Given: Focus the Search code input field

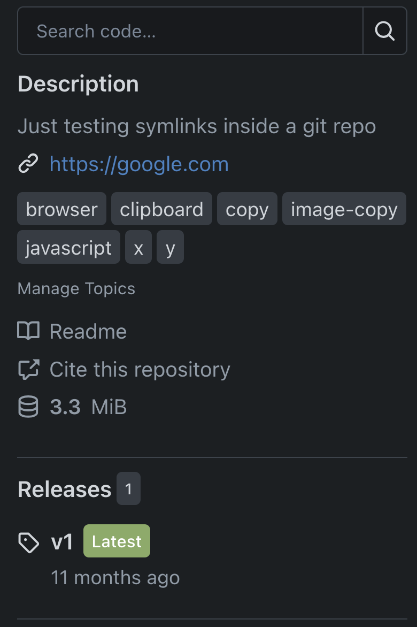Looking at the screenshot, I should 190,31.
